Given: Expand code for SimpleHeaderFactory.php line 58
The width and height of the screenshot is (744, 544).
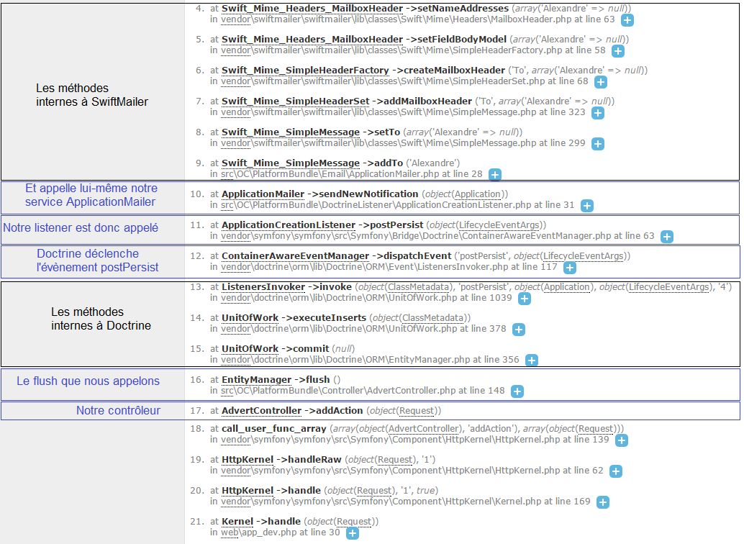Looking at the screenshot, I should tap(618, 51).
